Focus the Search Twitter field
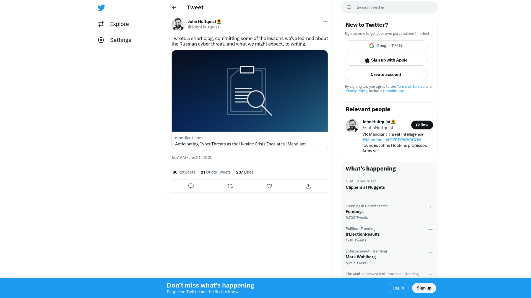Screen dimensions: 531x298 pos(389,7)
